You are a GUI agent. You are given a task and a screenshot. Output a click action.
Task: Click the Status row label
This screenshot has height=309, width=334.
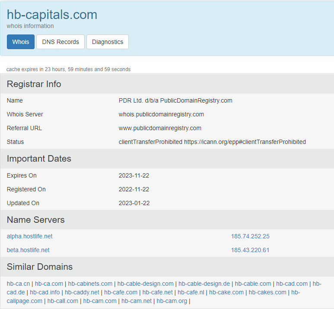(x=15, y=142)
